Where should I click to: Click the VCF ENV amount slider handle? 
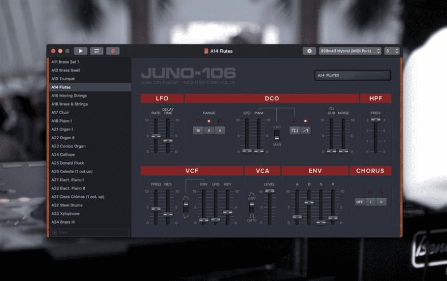pyautogui.click(x=203, y=220)
